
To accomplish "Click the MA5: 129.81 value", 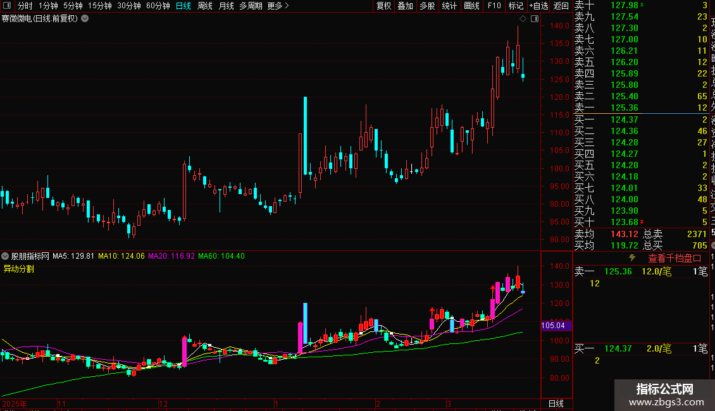I will (x=73, y=256).
